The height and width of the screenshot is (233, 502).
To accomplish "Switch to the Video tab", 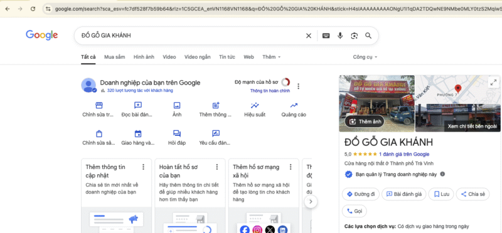I will click(x=169, y=57).
